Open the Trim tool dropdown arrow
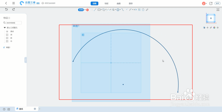This screenshot has width=222, height=112. pyautogui.click(x=116, y=10)
